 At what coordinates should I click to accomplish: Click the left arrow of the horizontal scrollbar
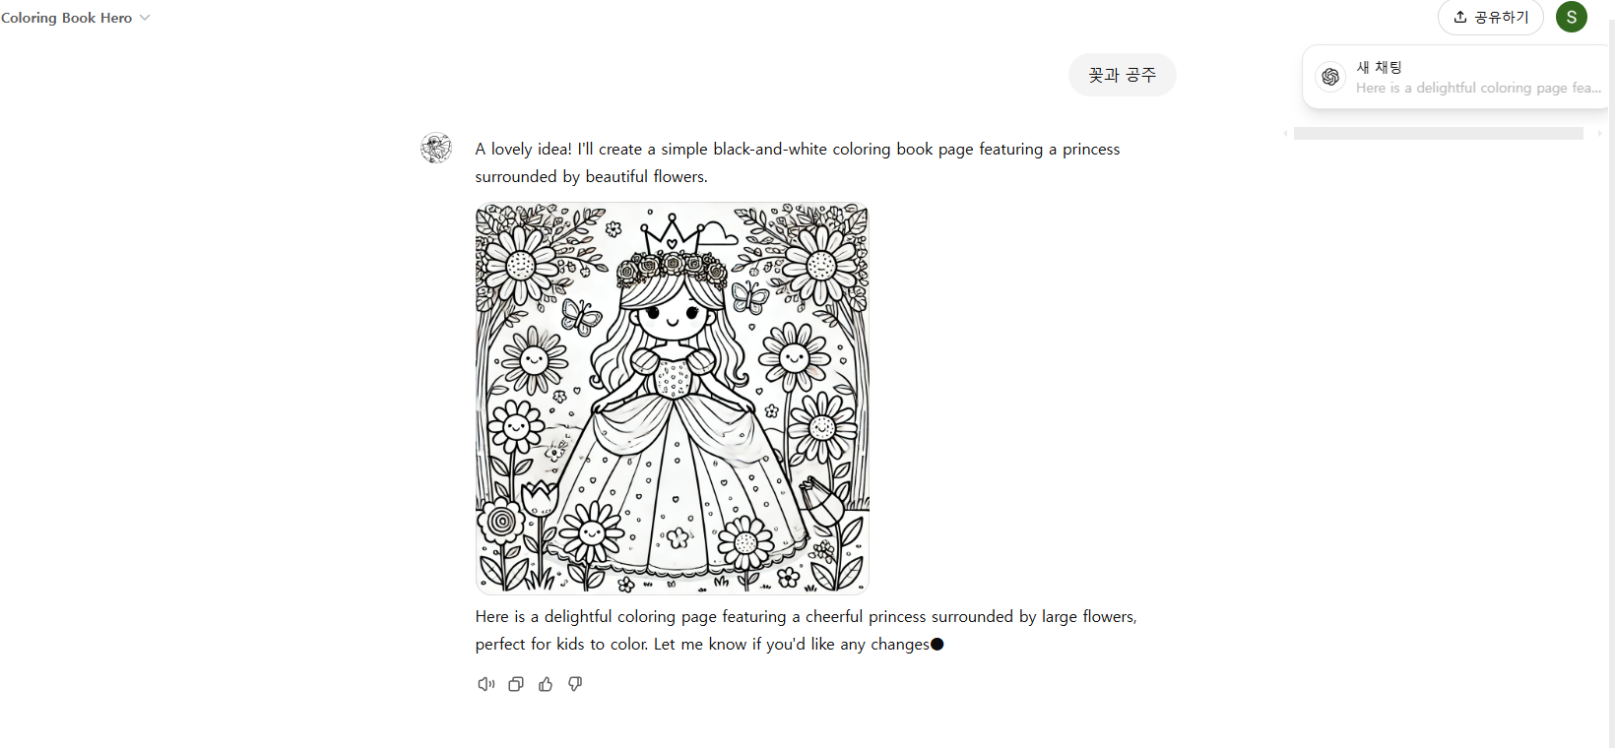pyautogui.click(x=1285, y=133)
